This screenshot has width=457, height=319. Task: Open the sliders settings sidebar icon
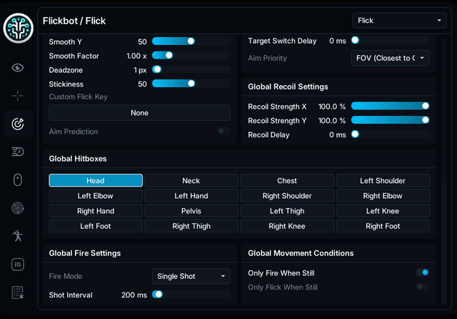click(x=18, y=265)
